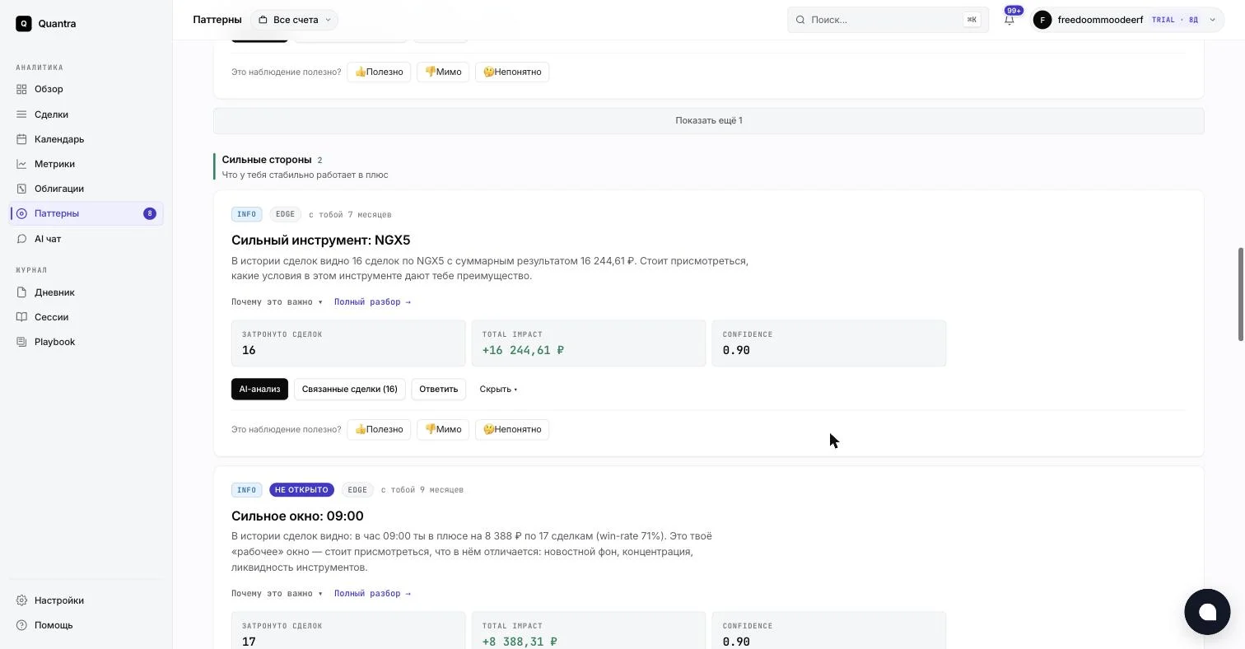Rate top card as Мимо

pos(443,72)
